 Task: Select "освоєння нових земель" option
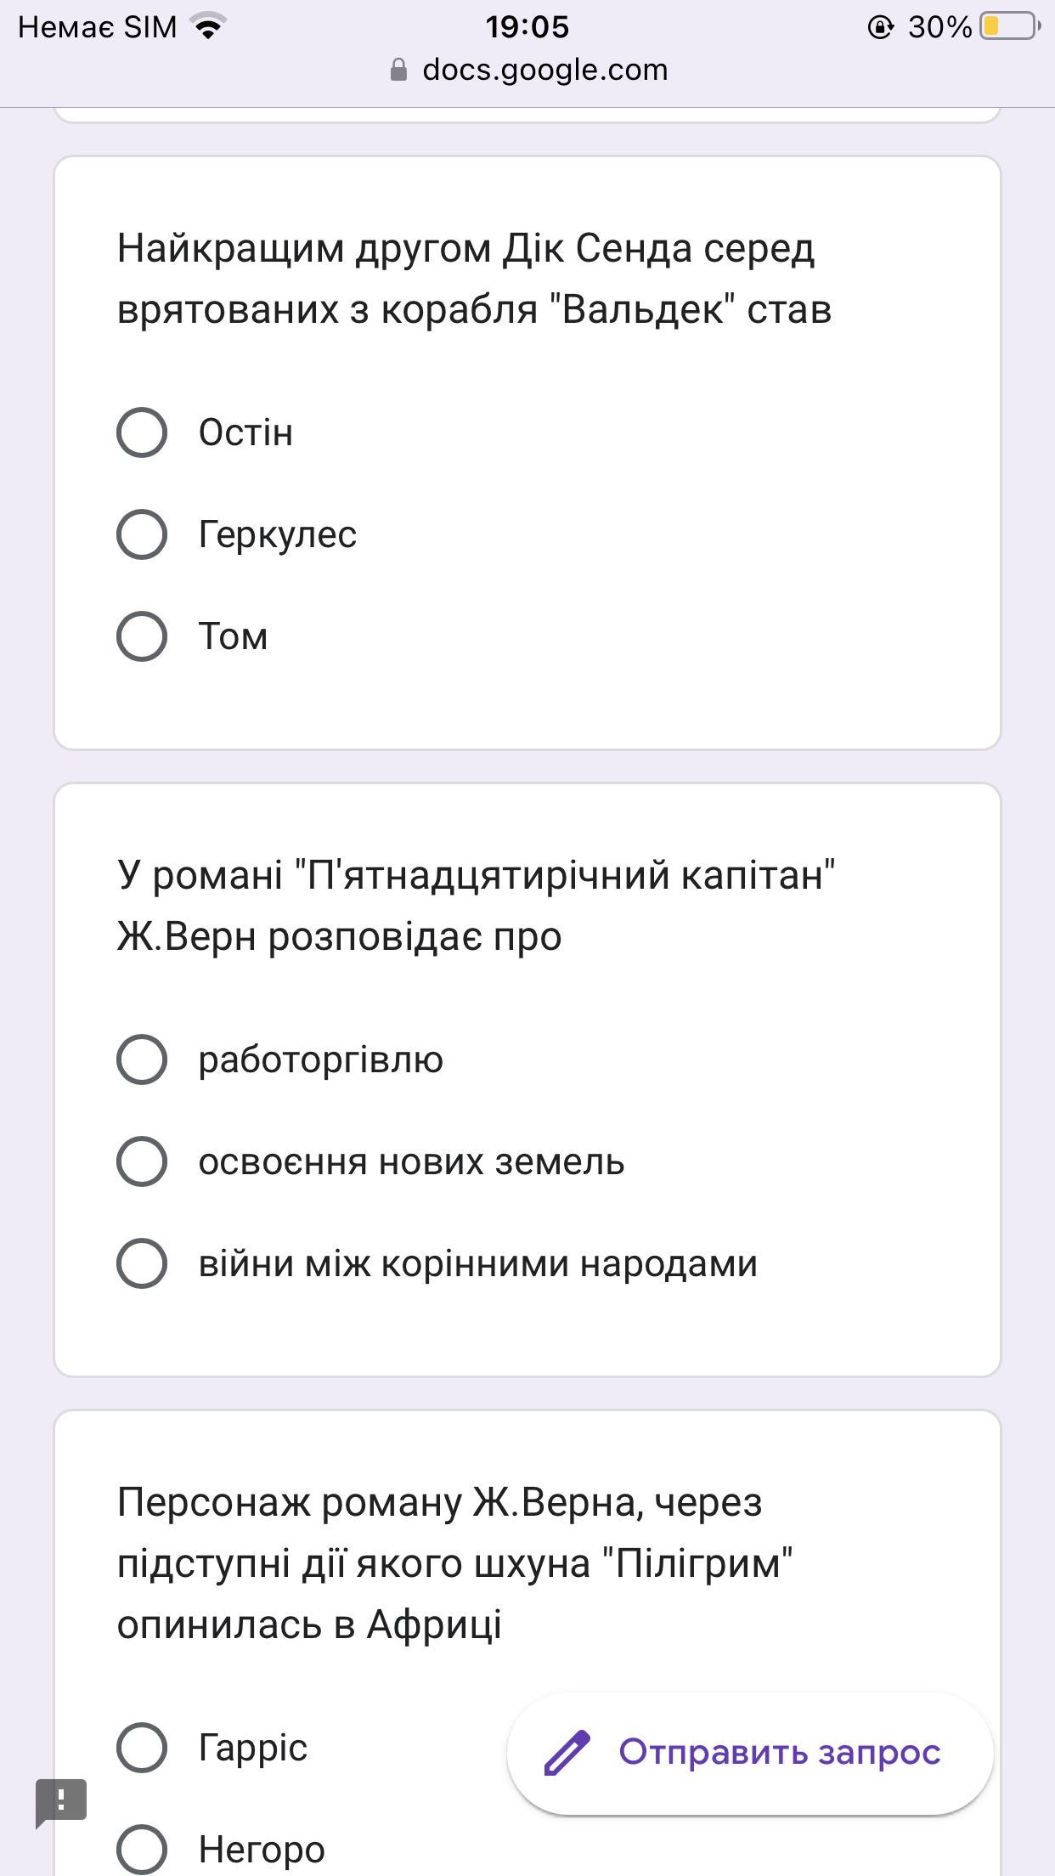(142, 1161)
